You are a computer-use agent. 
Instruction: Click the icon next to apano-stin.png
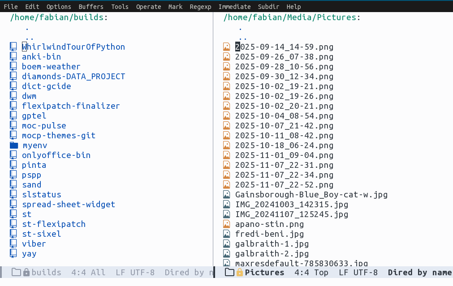227,224
